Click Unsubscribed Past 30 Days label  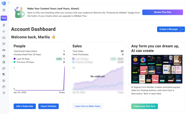tap(27, 55)
